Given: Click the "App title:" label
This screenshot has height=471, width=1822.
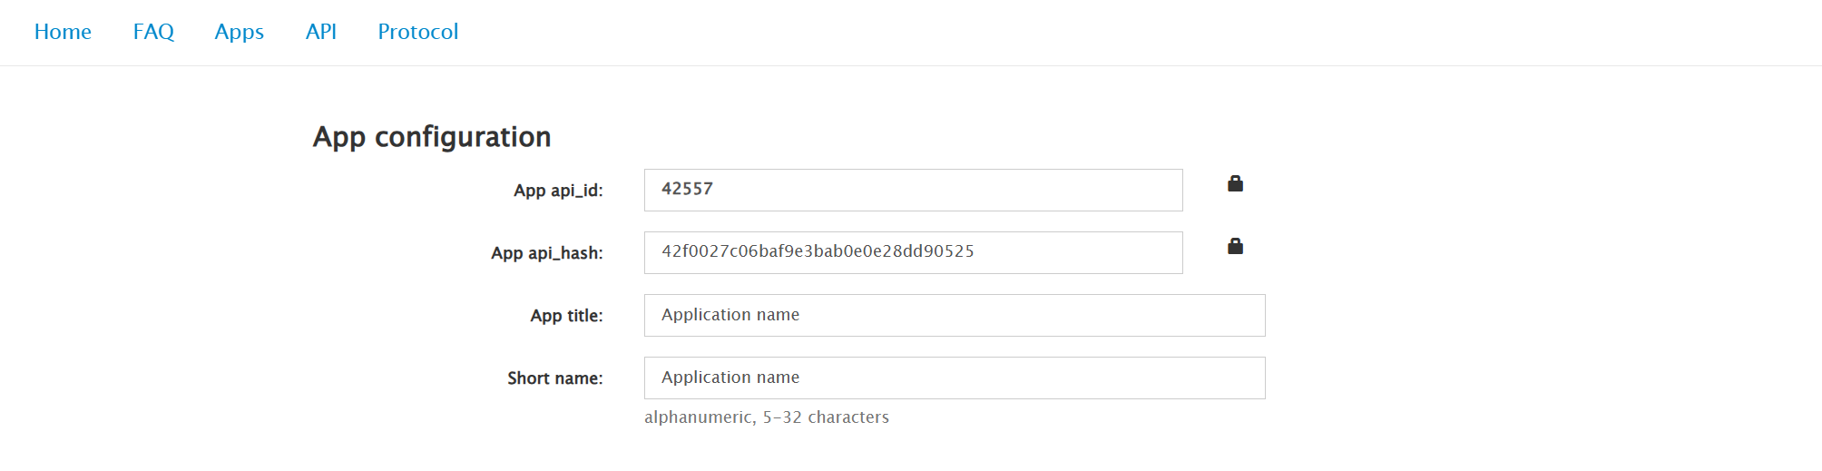Looking at the screenshot, I should point(567,316).
